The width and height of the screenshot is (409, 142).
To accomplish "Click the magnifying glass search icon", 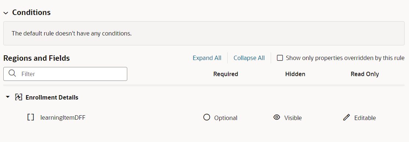I will coord(12,74).
